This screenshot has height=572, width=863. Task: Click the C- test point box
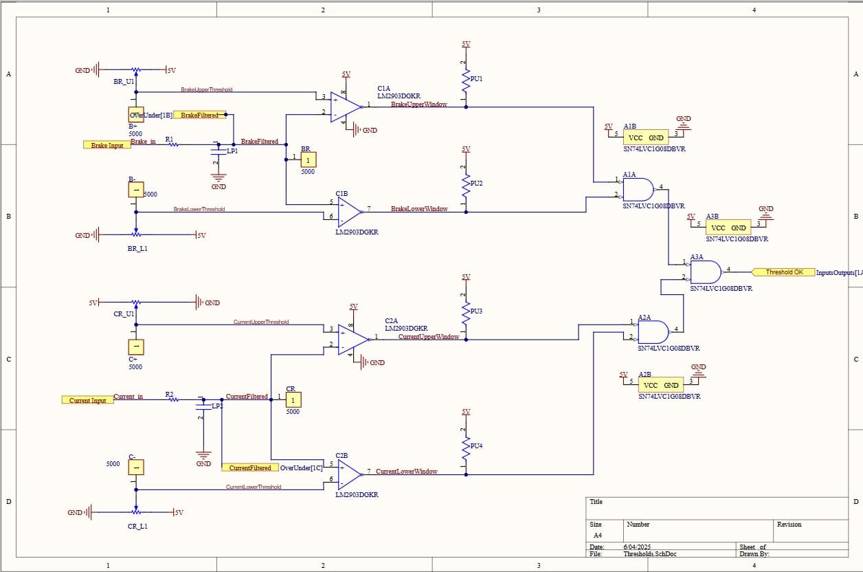pyautogui.click(x=136, y=467)
